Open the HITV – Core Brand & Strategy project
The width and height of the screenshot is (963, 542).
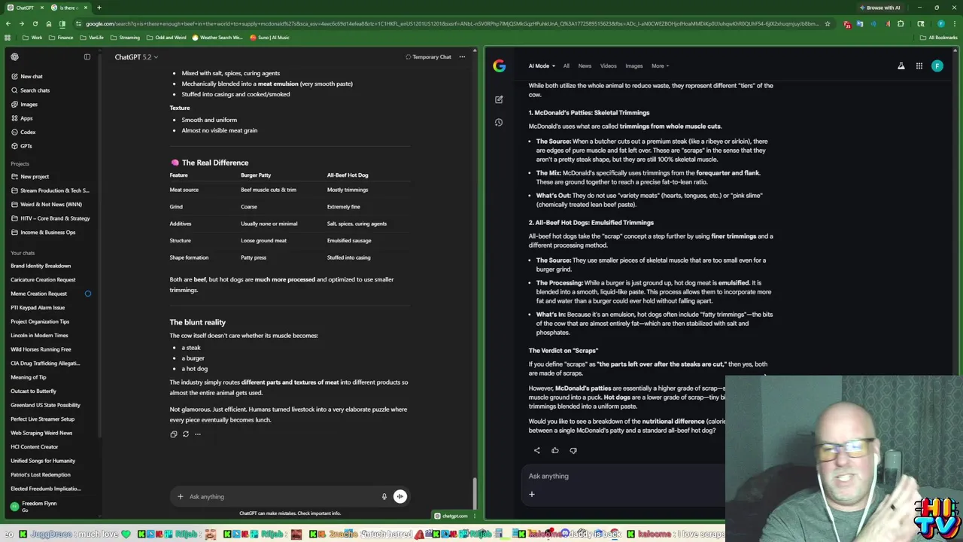[x=50, y=218]
